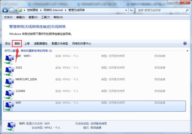Click the 添加 button to add network
This screenshot has width=192, height=134.
pyautogui.click(x=7, y=44)
